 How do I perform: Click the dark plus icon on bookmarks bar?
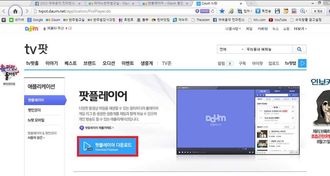tap(4, 20)
